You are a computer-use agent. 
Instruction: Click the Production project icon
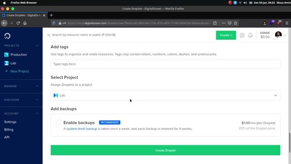tap(6, 55)
